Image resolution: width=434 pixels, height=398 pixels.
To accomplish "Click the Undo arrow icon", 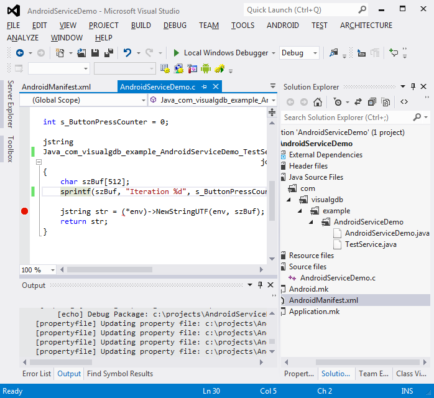I will [x=127, y=53].
